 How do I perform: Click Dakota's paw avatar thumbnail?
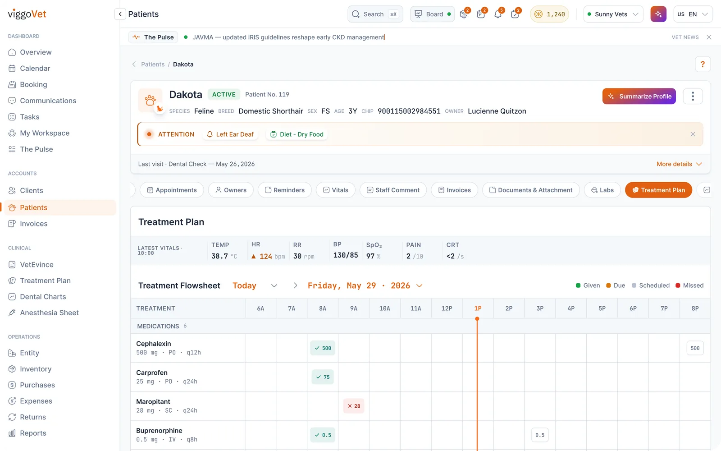(x=151, y=100)
